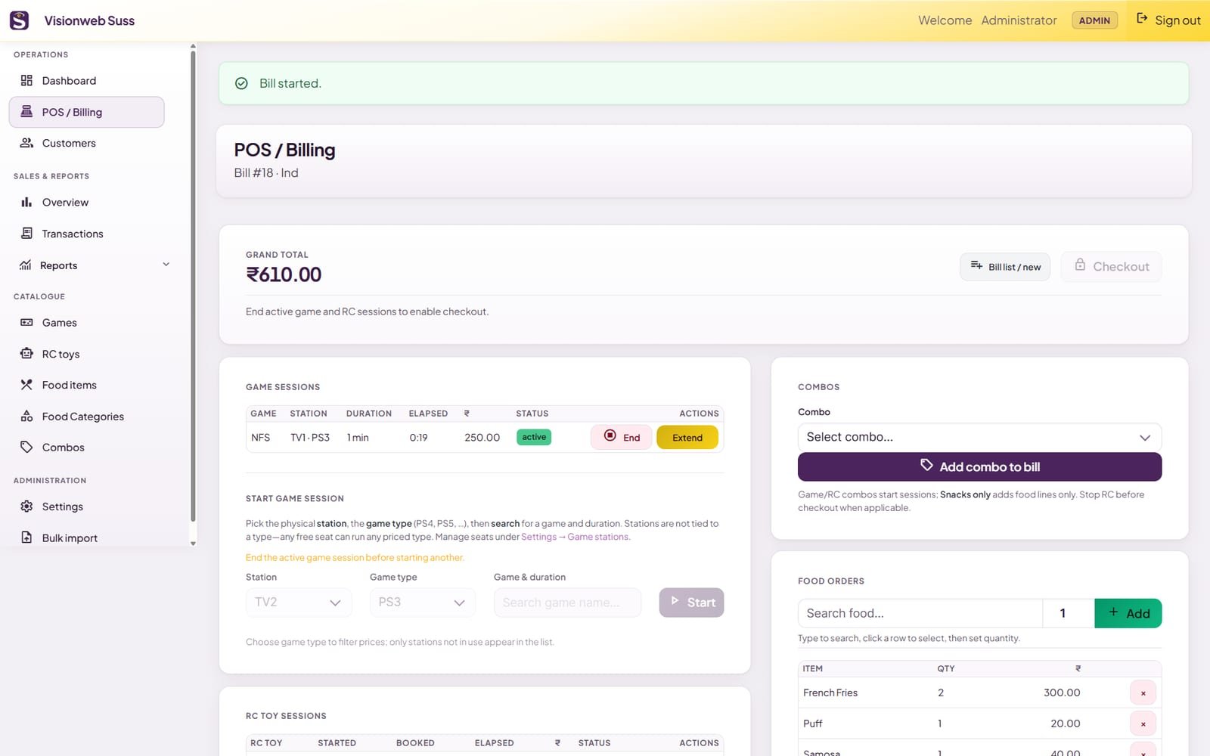Viewport: 1210px width, 756px height.
Task: Click the Games controller icon
Action: (26, 323)
